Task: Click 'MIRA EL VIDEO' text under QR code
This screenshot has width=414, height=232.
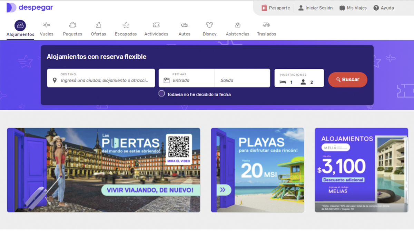Action: pyautogui.click(x=179, y=161)
